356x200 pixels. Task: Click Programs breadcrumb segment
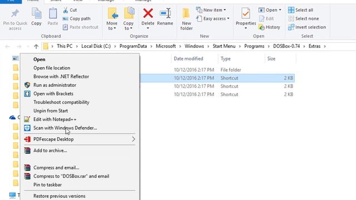coord(254,46)
